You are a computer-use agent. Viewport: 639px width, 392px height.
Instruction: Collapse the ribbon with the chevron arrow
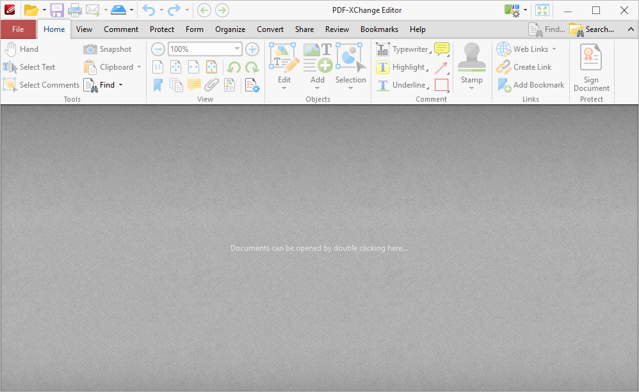pyautogui.click(x=631, y=29)
